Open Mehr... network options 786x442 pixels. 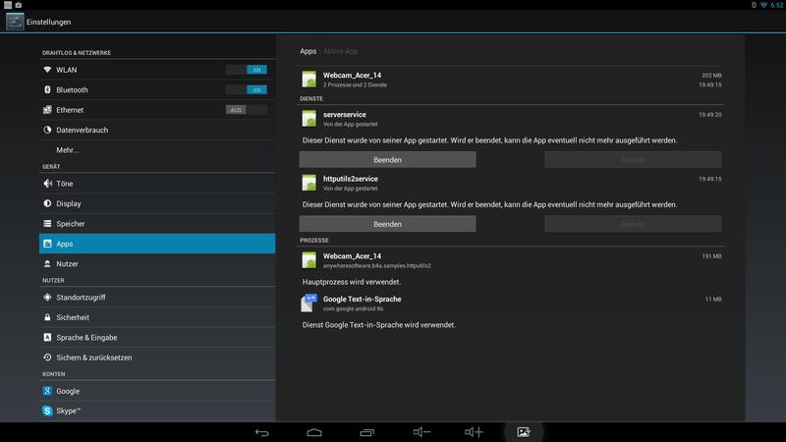point(157,150)
